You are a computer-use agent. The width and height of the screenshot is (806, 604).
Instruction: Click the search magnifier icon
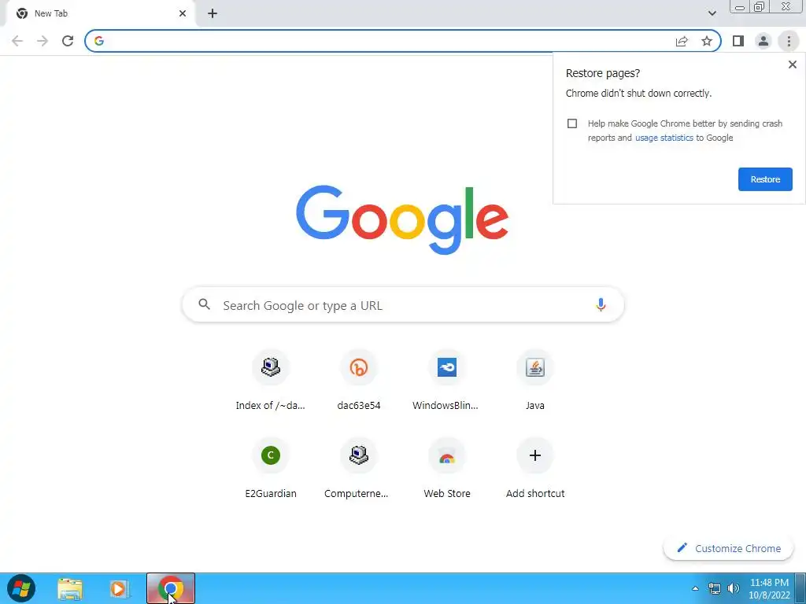(x=204, y=304)
